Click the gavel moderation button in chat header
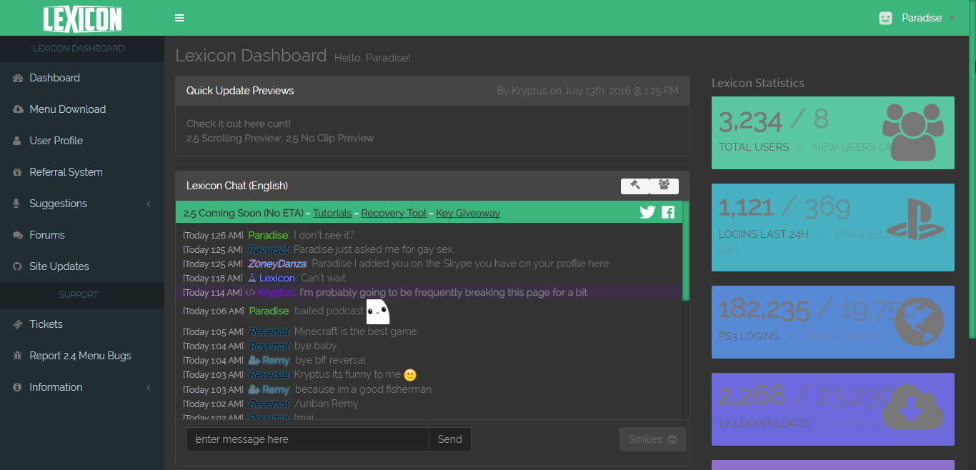976x470 pixels. pos(635,186)
